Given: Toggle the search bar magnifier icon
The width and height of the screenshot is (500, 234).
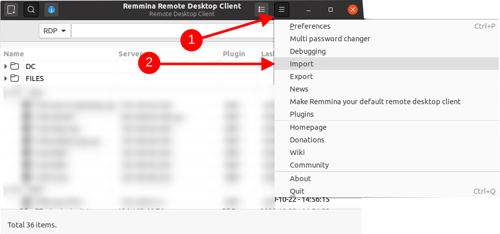Looking at the screenshot, I should 31,10.
